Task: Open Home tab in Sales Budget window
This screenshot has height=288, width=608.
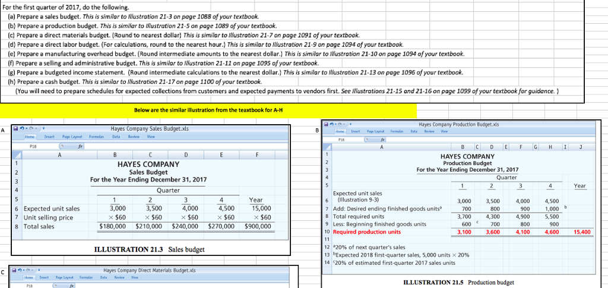Action: pos(30,137)
